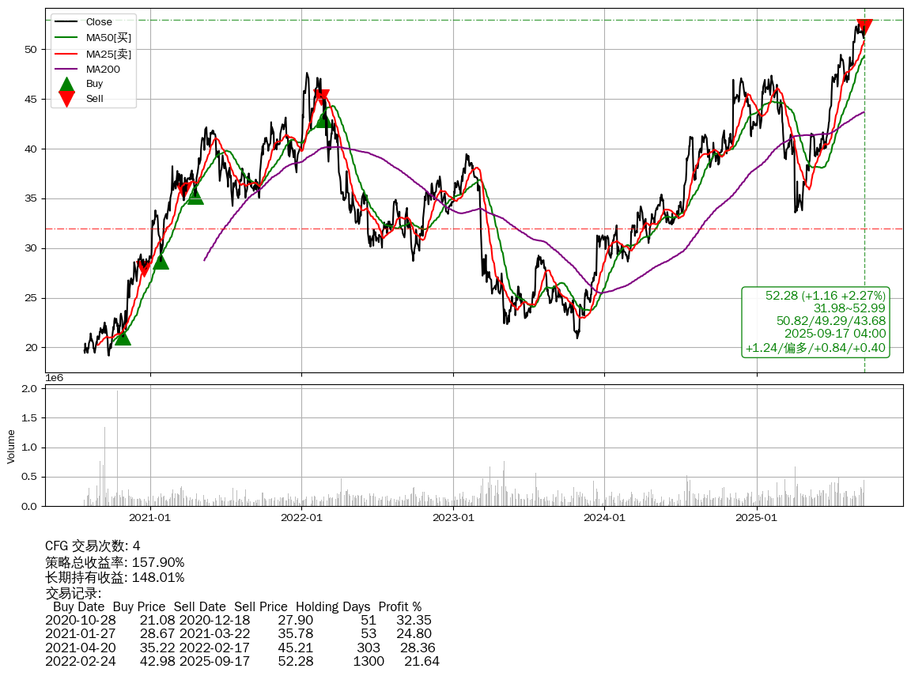The width and height of the screenshot is (911, 676).
Task: Click the red Sell triangle in the legend
Action: [x=67, y=99]
